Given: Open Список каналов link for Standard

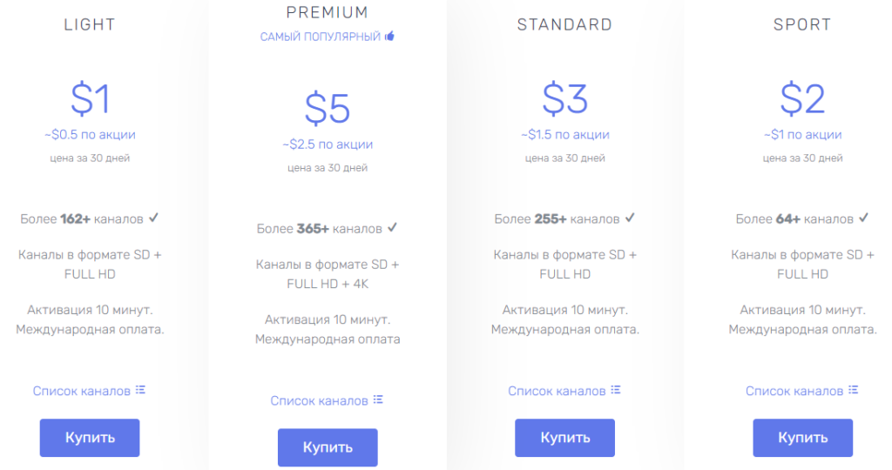Looking at the screenshot, I should 557,391.
